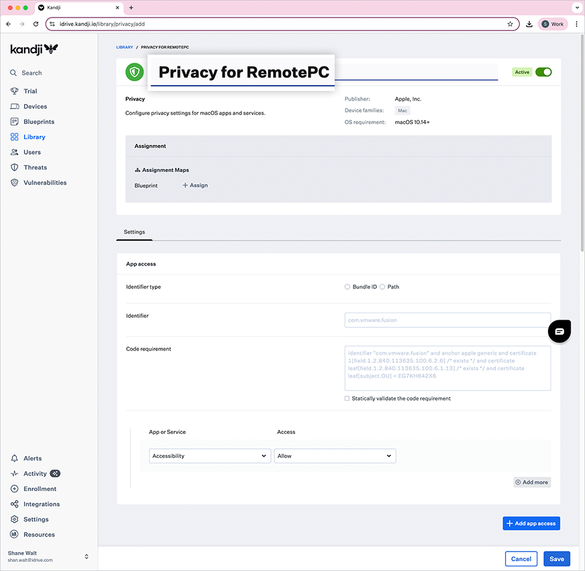Image resolution: width=585 pixels, height=571 pixels.
Task: Open the App or Service dropdown showing Accessibility
Action: coord(209,455)
